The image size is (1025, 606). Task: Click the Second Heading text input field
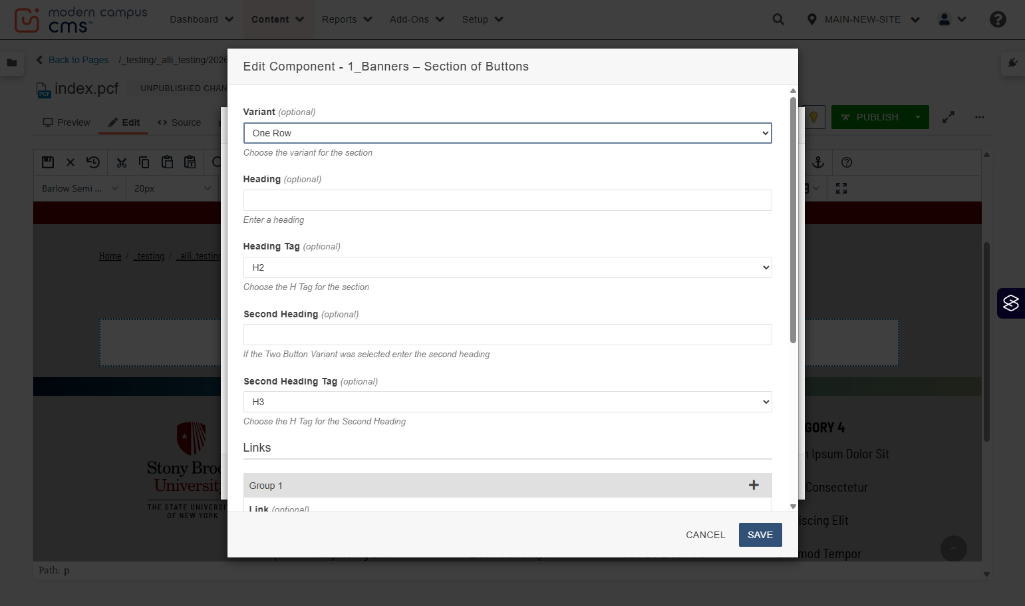tap(508, 335)
